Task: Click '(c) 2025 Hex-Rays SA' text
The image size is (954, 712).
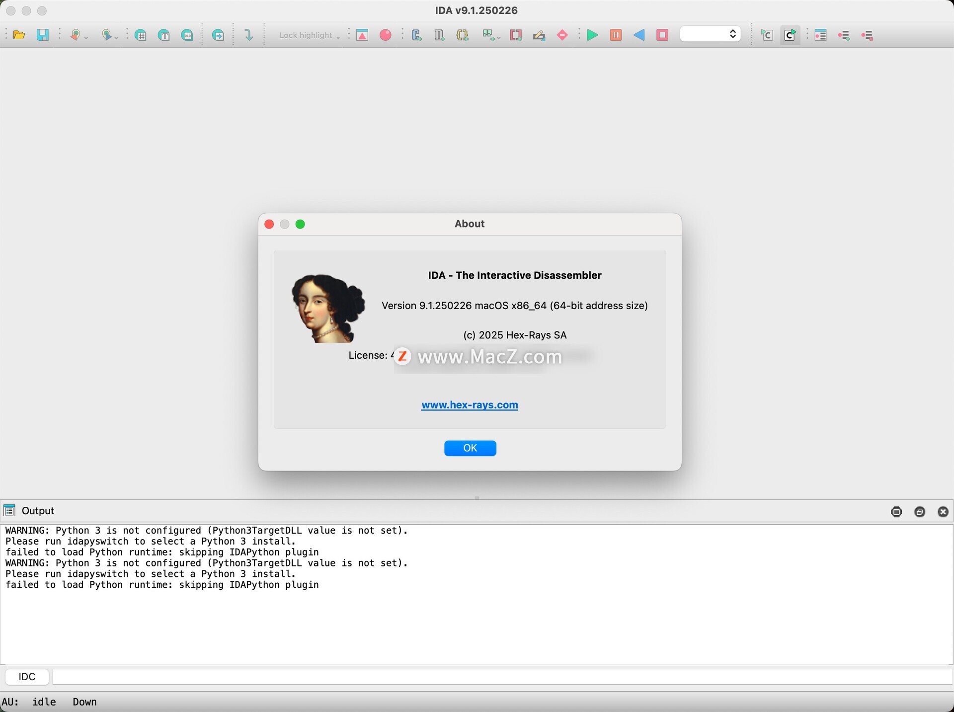Action: click(x=515, y=335)
